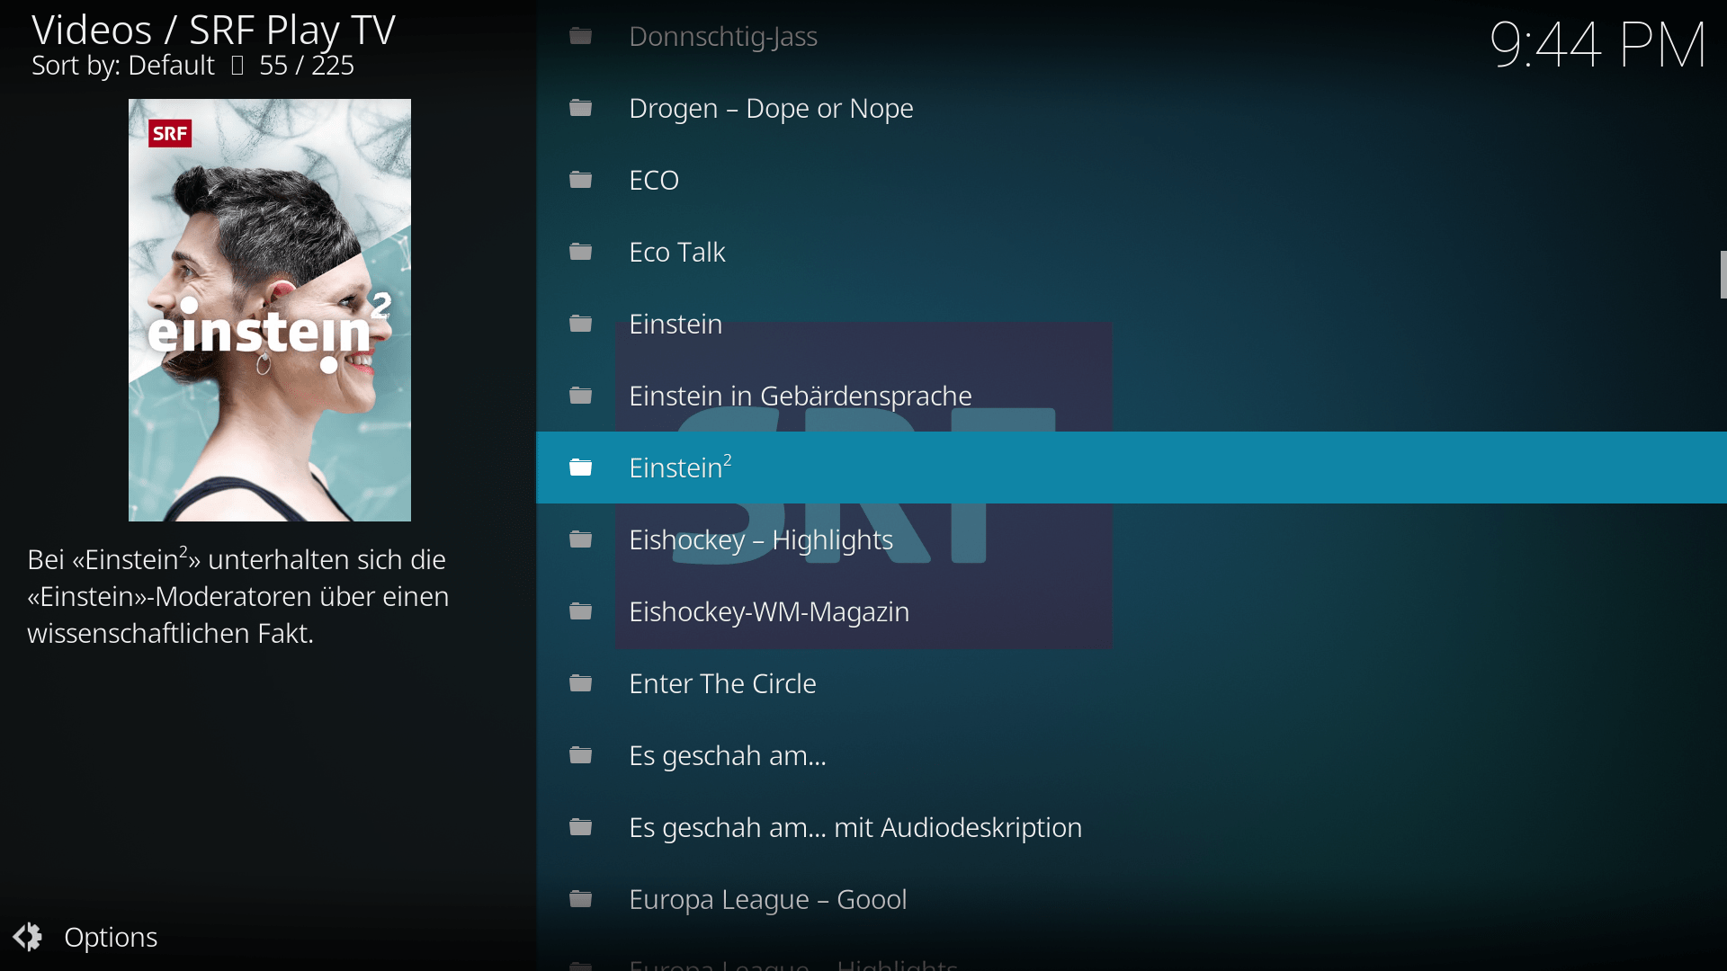Click the Eishockey – Highlights folder icon

[580, 539]
